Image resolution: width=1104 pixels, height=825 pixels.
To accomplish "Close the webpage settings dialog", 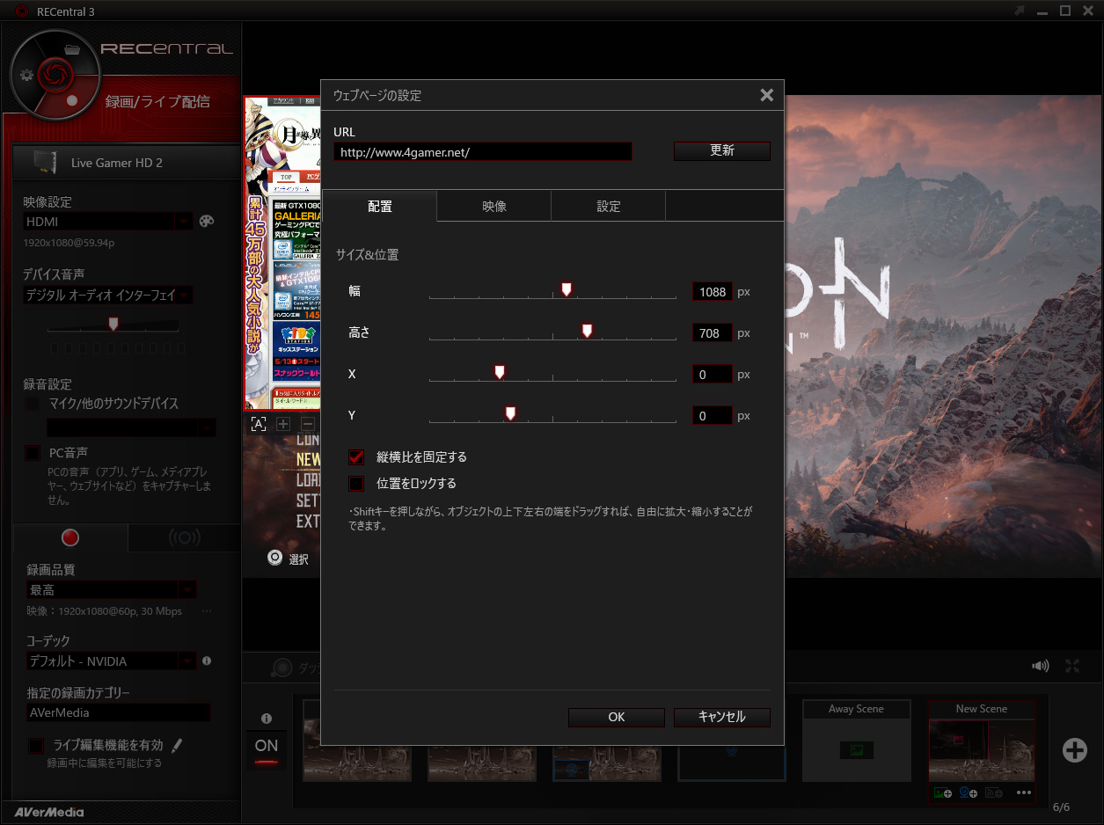I will [767, 95].
